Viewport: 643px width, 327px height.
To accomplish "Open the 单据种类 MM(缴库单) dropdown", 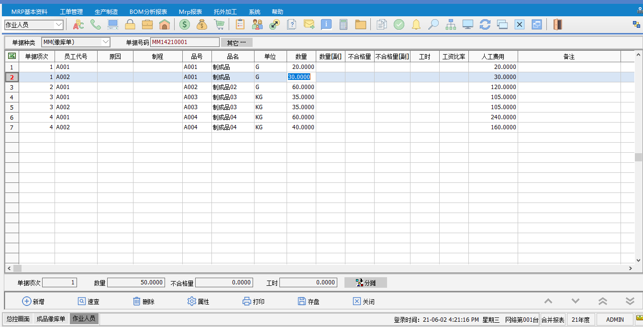I will [x=106, y=42].
